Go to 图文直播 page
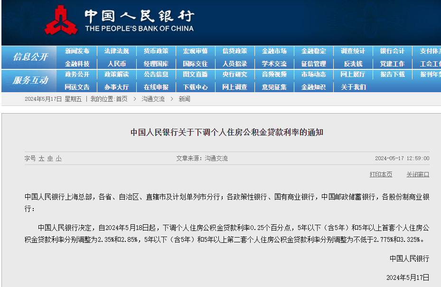Image resolution: width=441 pixels, height=287 pixels. [x=195, y=74]
